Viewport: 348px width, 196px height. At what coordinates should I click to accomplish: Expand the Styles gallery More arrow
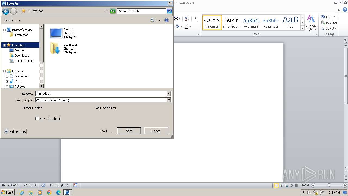coord(302,28)
